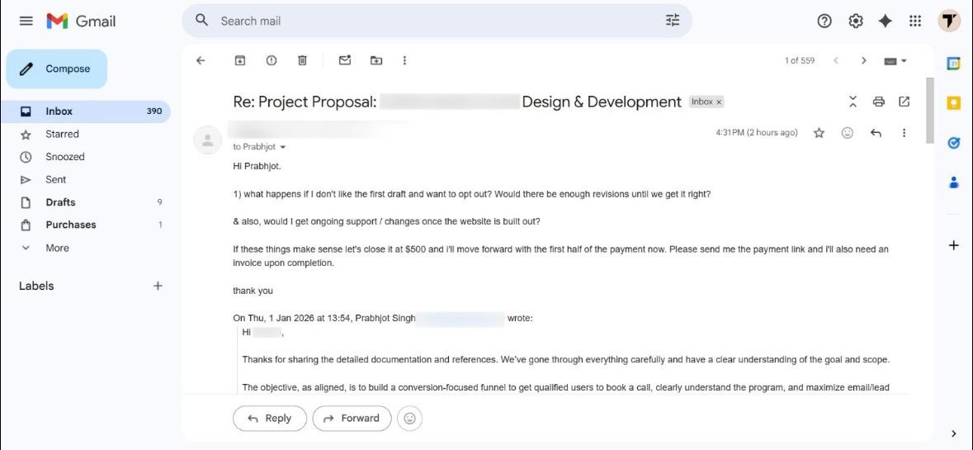Toggle the main menu hamburger
973x450 pixels.
tap(26, 21)
